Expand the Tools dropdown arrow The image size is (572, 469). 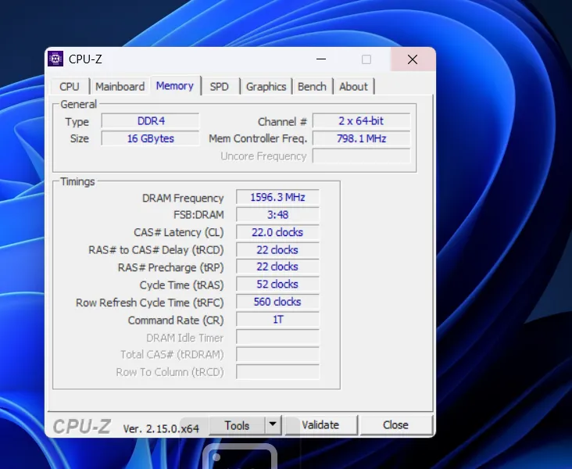[x=273, y=424]
